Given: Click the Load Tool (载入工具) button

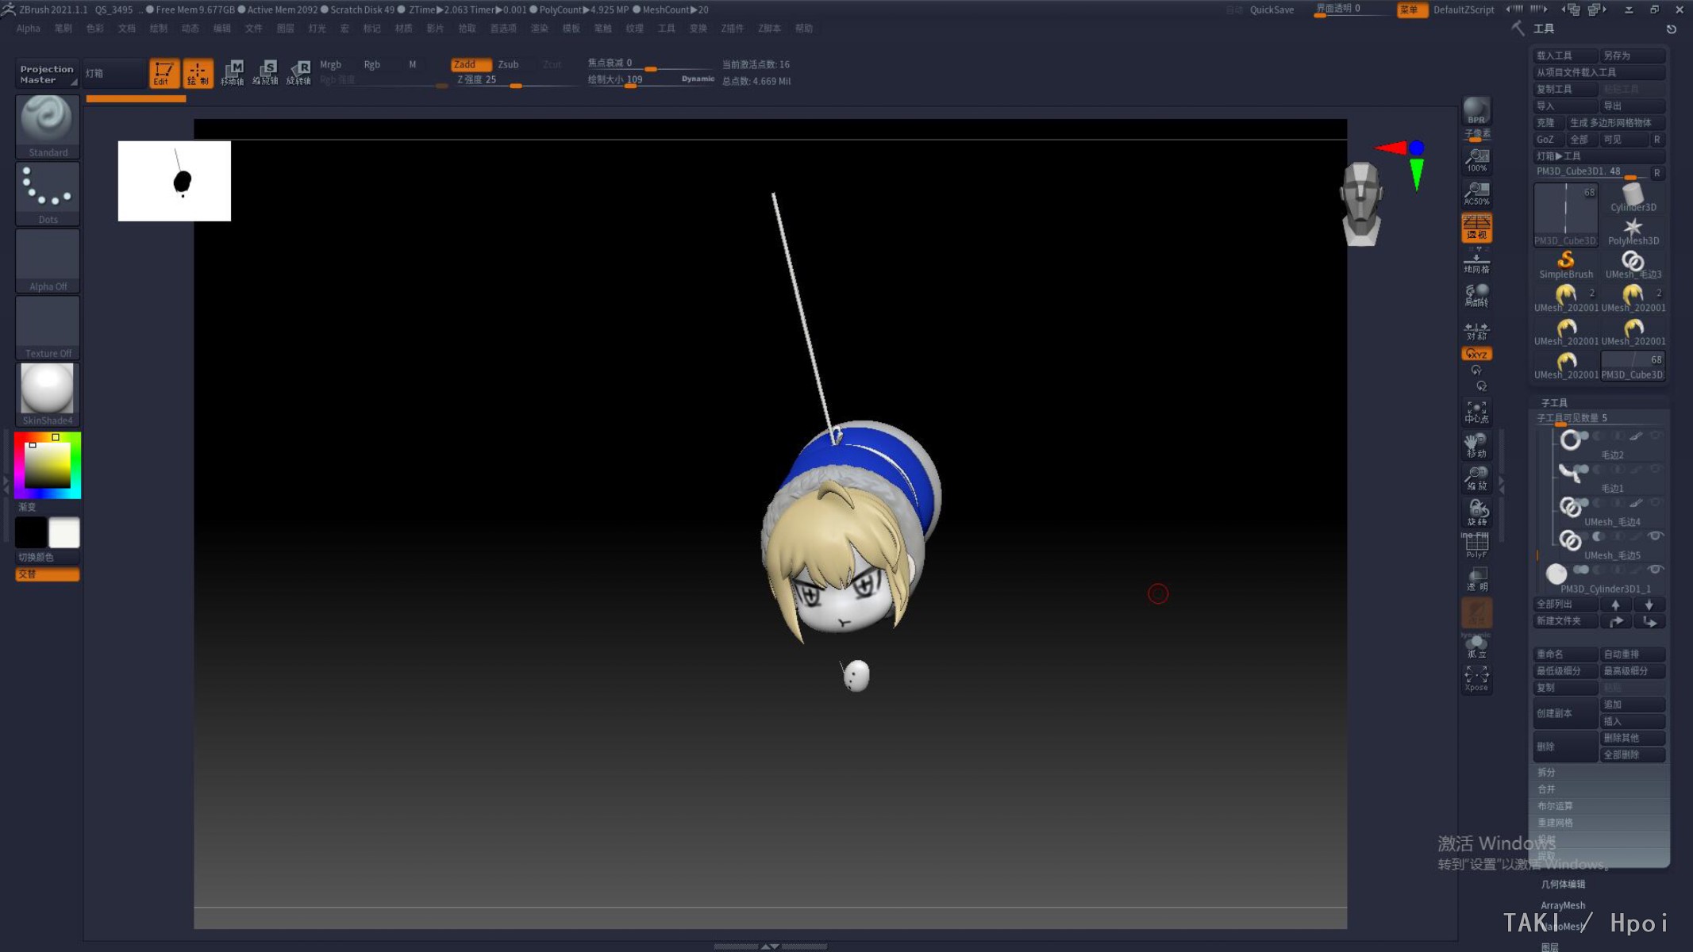Looking at the screenshot, I should (1565, 56).
